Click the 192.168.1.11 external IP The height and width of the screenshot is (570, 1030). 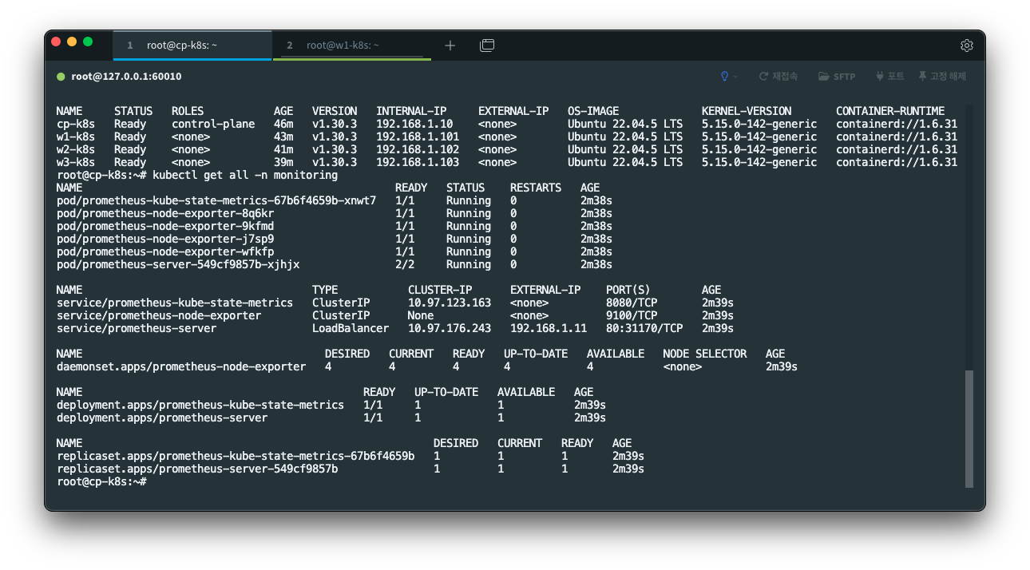(x=549, y=328)
